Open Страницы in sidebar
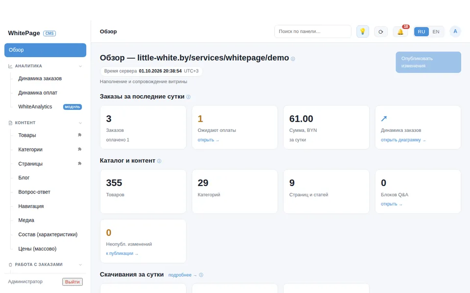The image size is (470, 293). [30, 164]
